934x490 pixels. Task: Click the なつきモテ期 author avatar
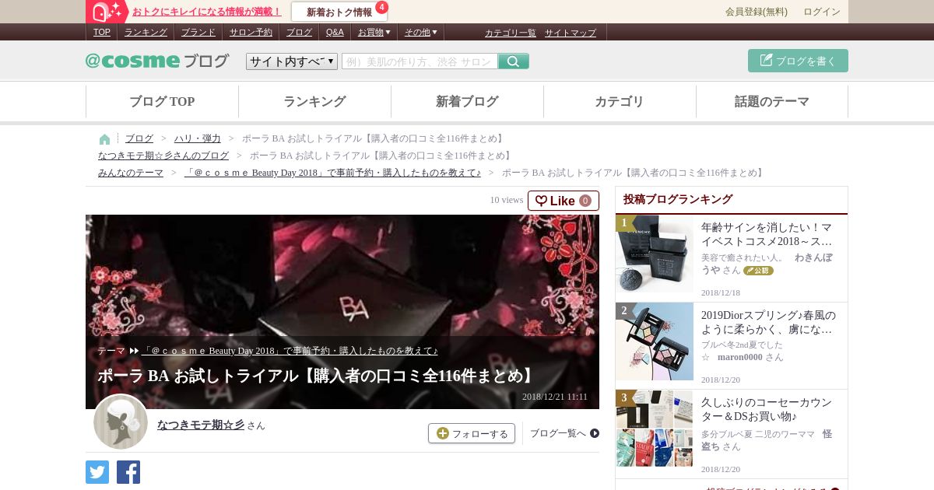tap(121, 422)
